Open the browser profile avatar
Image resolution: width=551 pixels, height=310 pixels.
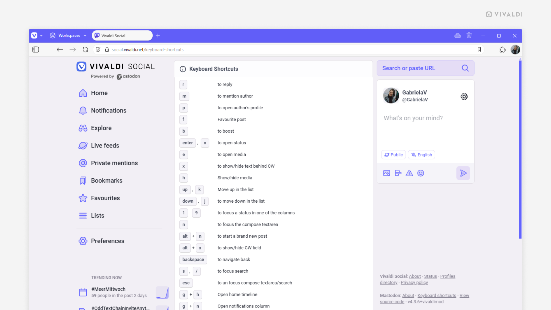pyautogui.click(x=515, y=50)
